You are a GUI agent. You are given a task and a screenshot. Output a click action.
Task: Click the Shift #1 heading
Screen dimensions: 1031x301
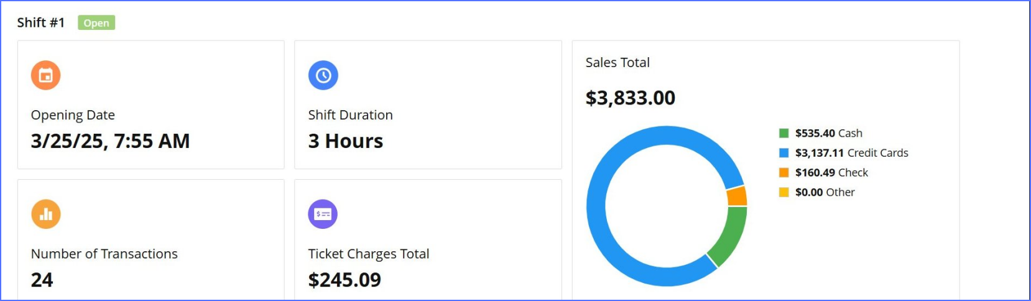click(x=41, y=23)
